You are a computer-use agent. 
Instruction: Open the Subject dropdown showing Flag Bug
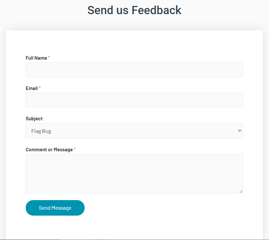coord(134,131)
